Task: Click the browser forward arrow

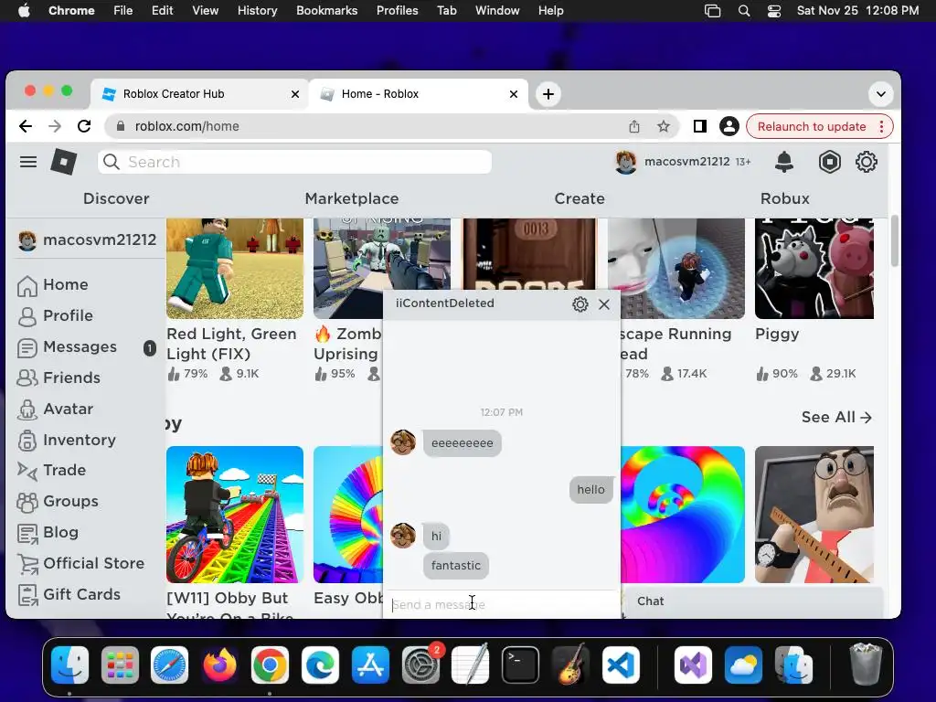Action: coord(55,126)
